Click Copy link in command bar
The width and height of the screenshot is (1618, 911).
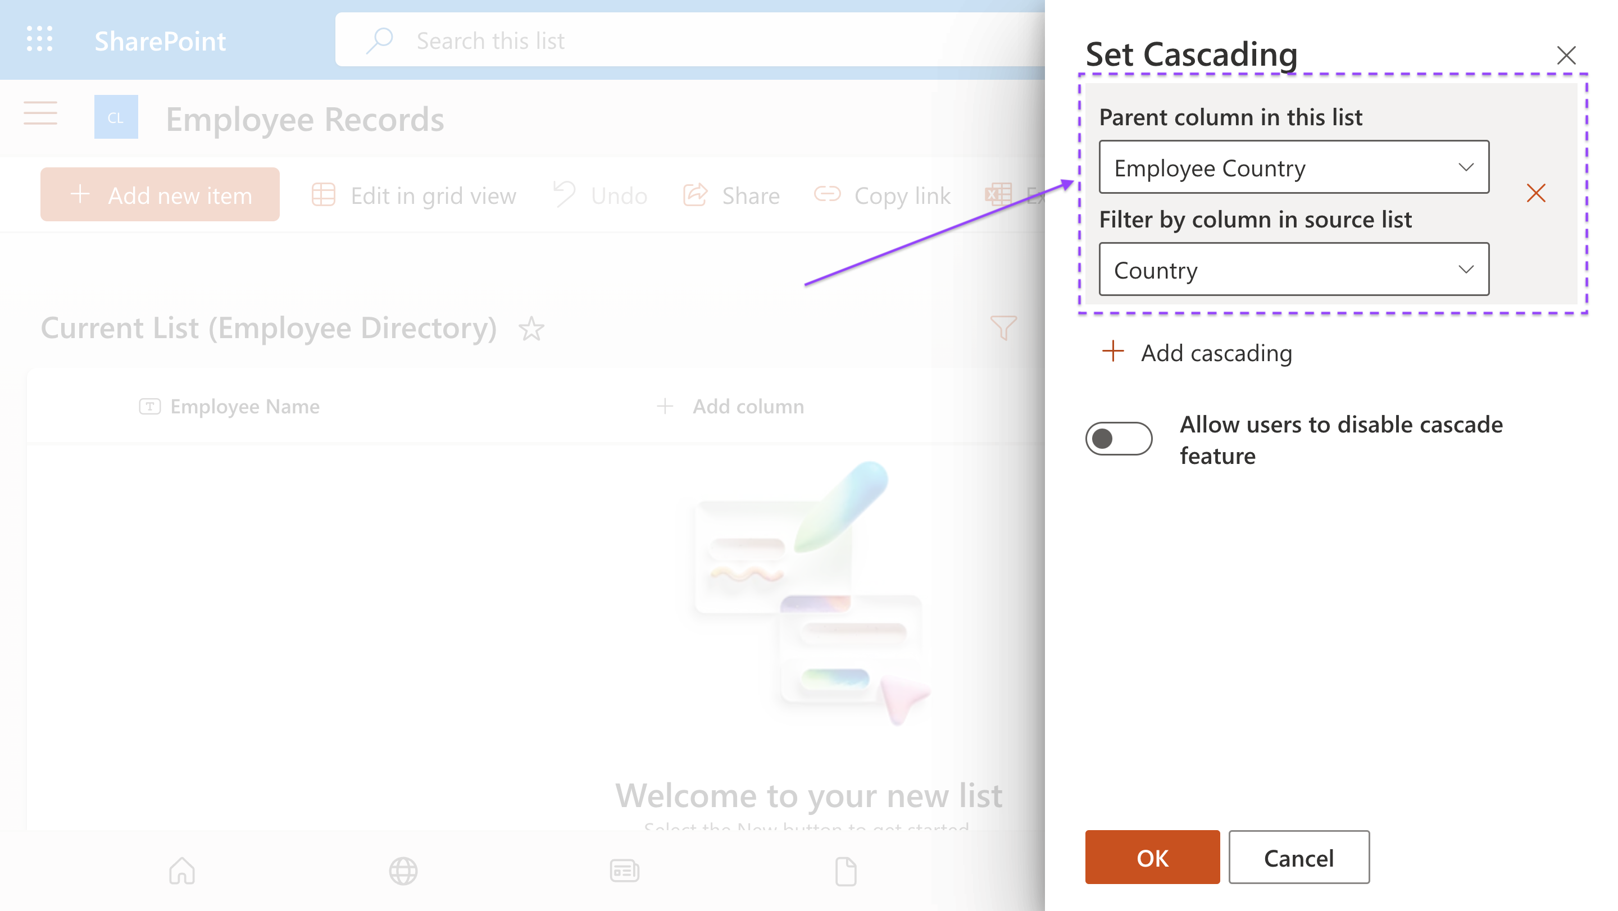point(882,195)
